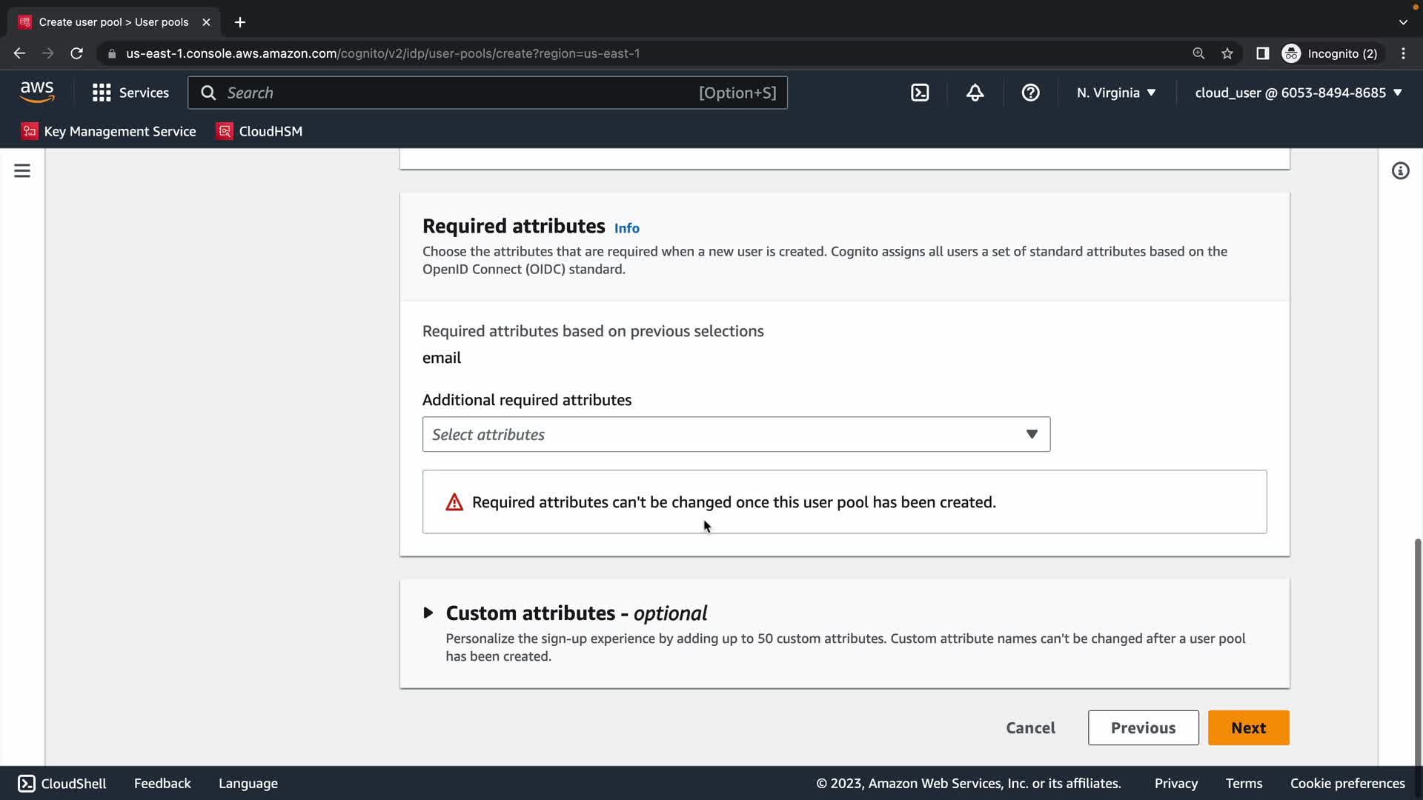Open the AWS CloudShell icon in top navigation
Viewport: 1423px width, 800px height.
[x=920, y=93]
